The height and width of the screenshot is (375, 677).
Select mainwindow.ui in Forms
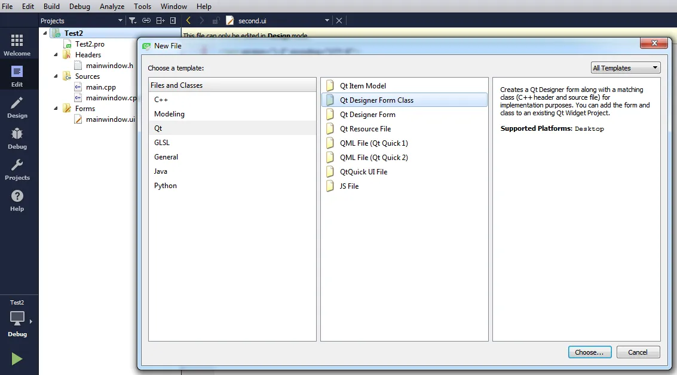110,119
